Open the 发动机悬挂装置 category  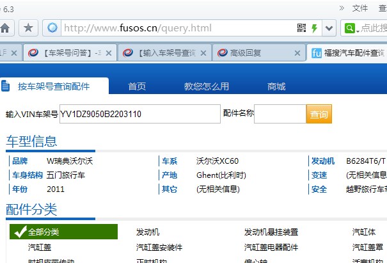tap(271, 232)
